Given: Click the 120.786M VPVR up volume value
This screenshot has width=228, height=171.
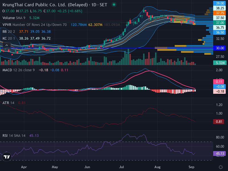Looking at the screenshot, I should click(x=79, y=25).
